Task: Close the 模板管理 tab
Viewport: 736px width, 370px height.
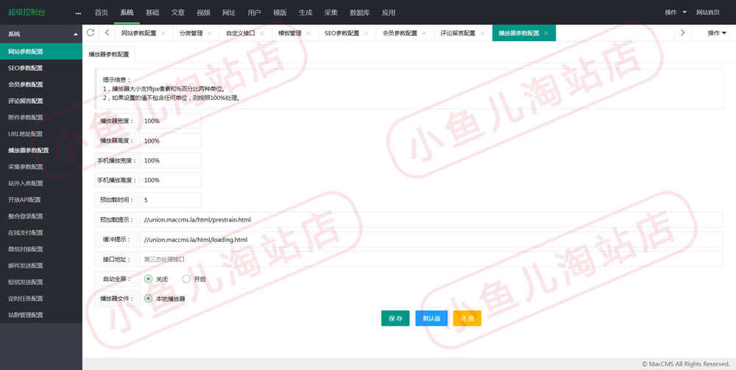Action: [x=308, y=33]
